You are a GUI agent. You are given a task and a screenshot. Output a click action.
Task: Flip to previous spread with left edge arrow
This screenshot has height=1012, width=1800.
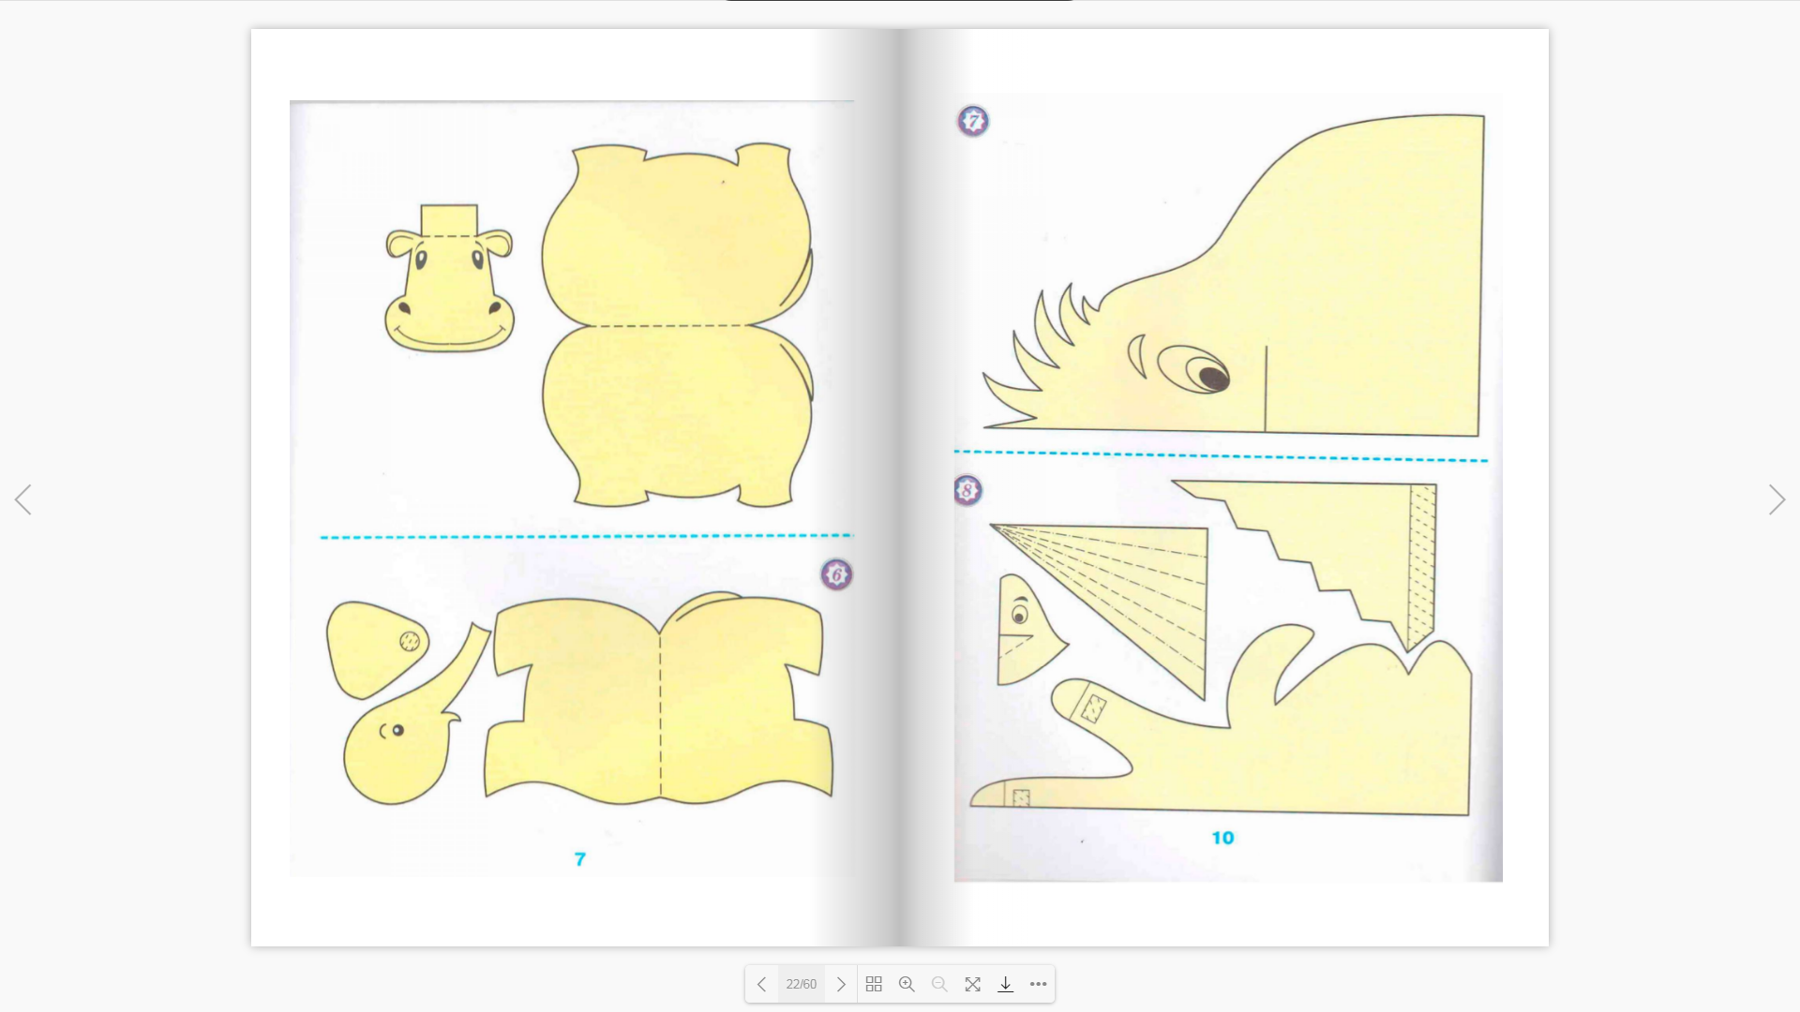click(x=23, y=499)
